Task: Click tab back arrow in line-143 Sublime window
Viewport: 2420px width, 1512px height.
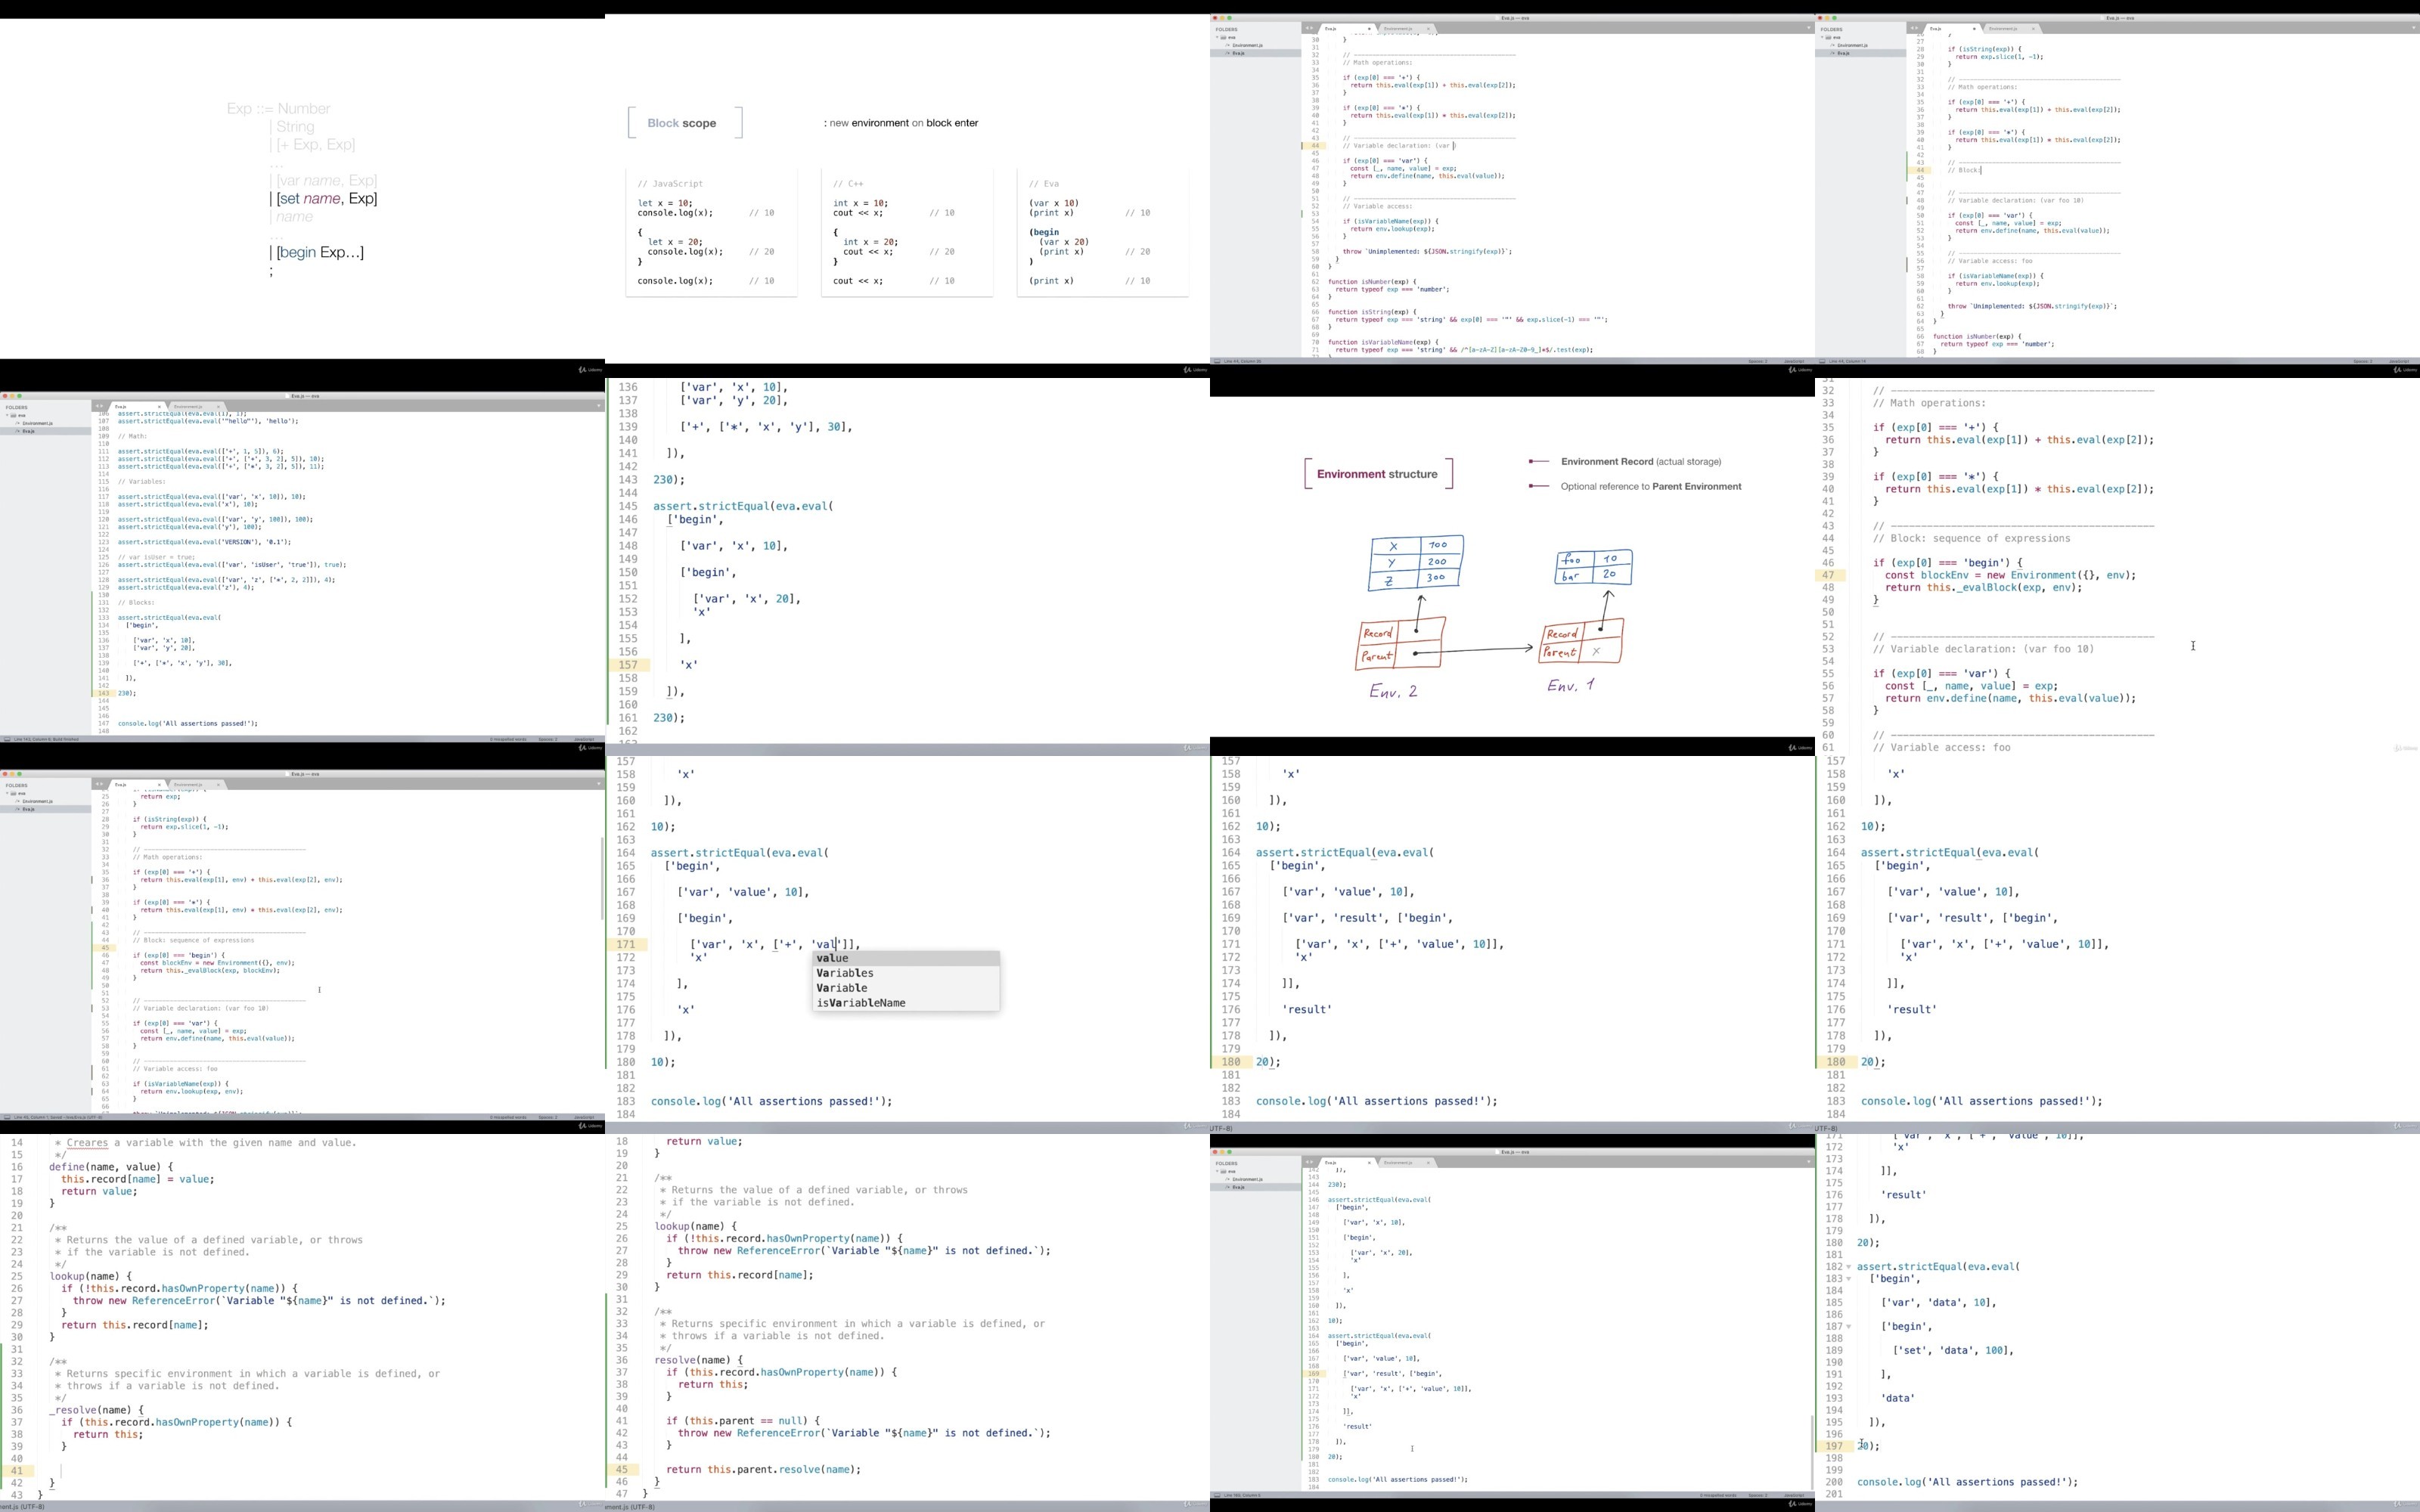Action: pos(97,406)
